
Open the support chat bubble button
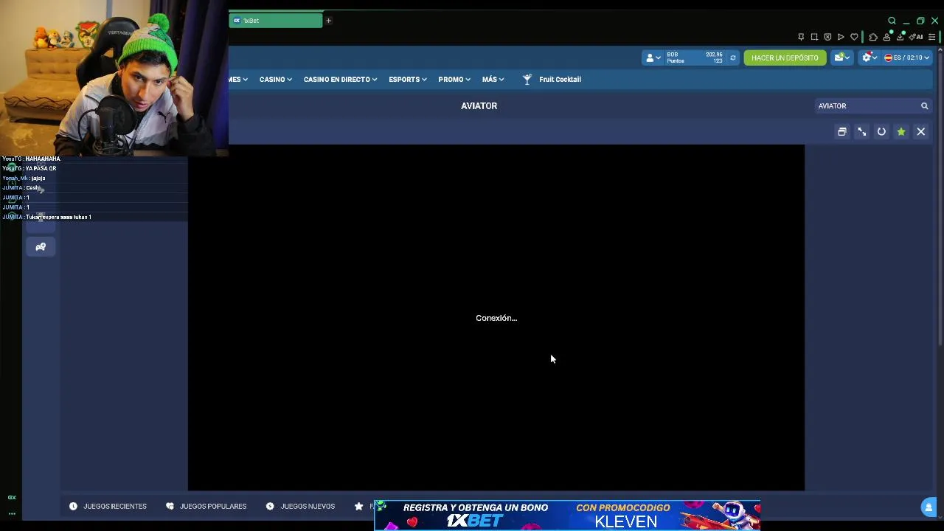929,507
